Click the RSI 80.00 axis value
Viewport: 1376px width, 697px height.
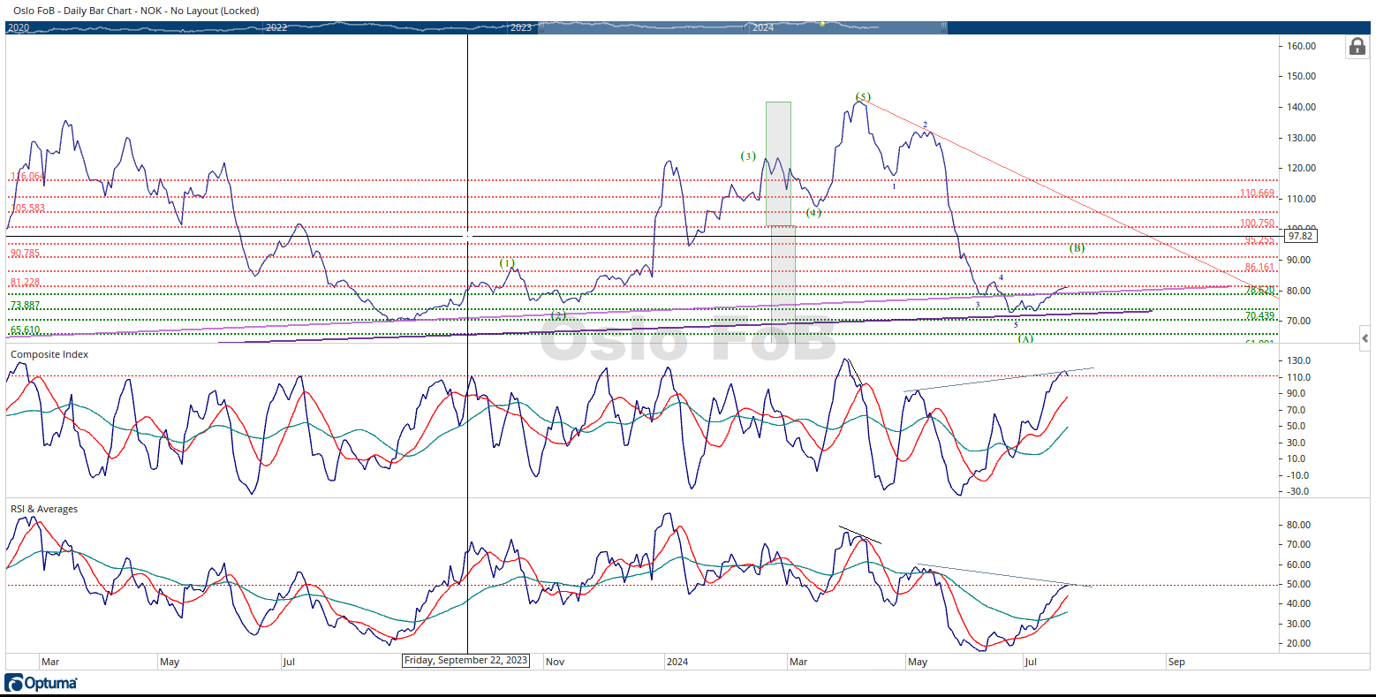[x=1299, y=525]
